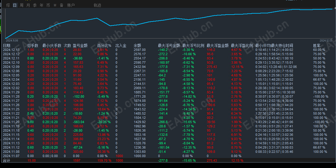Click the 最小|大手数 column header
This screenshot has width=336, height=168.
[52, 45]
